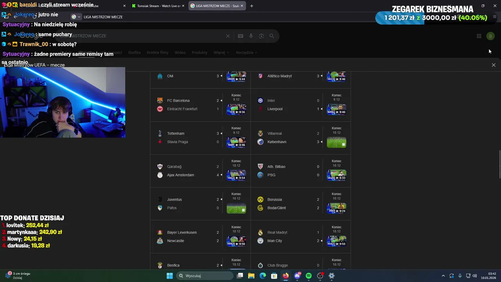The width and height of the screenshot is (501, 282).
Task: Clear the Google search box text
Action: (x=228, y=36)
